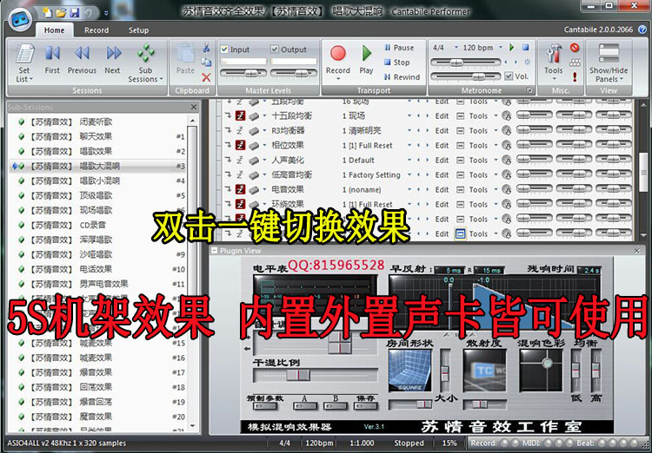Open preset dropdown for 低高音均衡
Image resolution: width=652 pixels, height=453 pixels.
(x=409, y=174)
